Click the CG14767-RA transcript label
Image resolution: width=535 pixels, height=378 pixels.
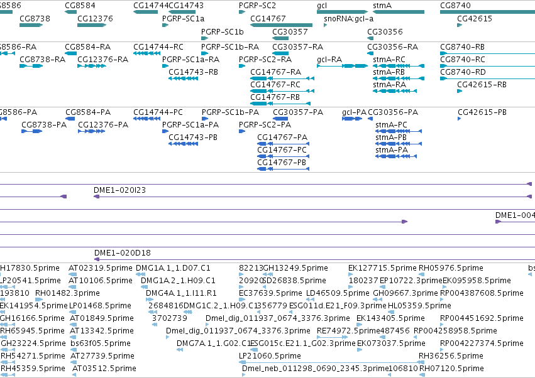coord(276,72)
